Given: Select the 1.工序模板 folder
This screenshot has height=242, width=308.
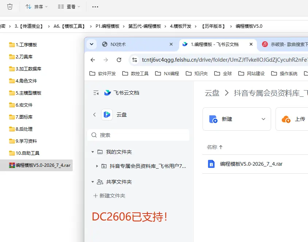Looking at the screenshot, I should (23, 45).
